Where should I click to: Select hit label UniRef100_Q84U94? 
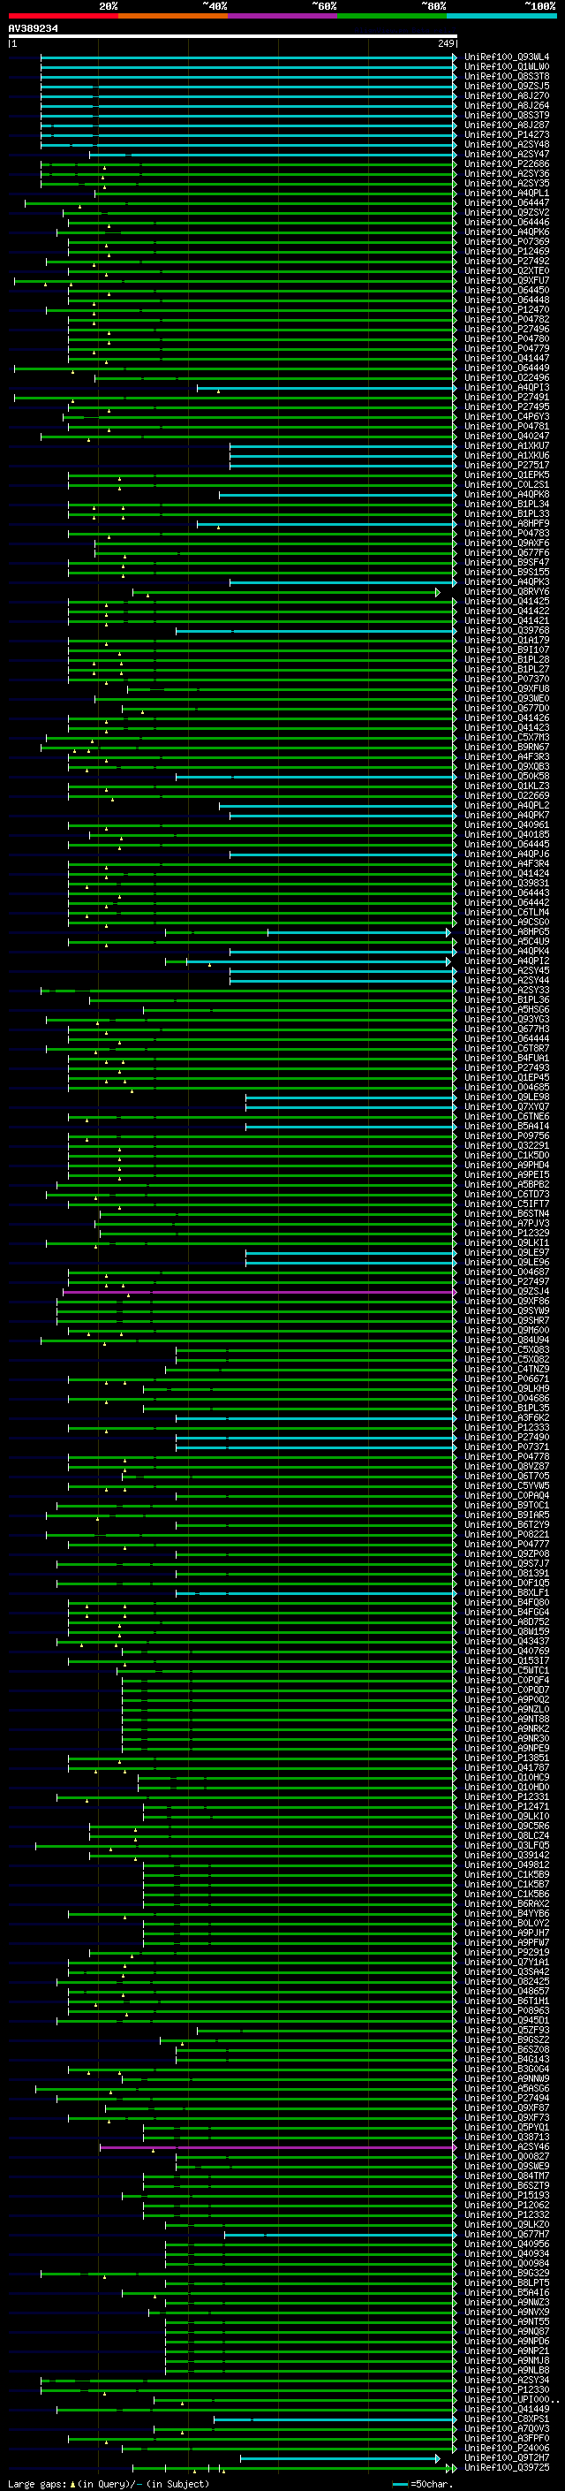click(507, 1340)
